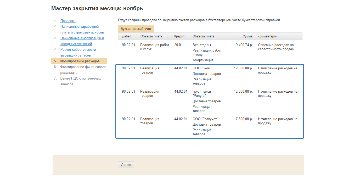Click the Далее button

coord(126,165)
